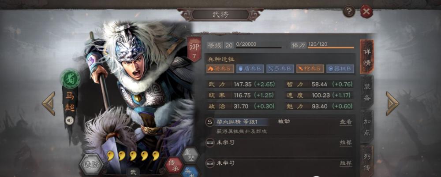The image size is (441, 177).
Task: Select the red 传承 hexagon icon
Action: coord(174,165)
